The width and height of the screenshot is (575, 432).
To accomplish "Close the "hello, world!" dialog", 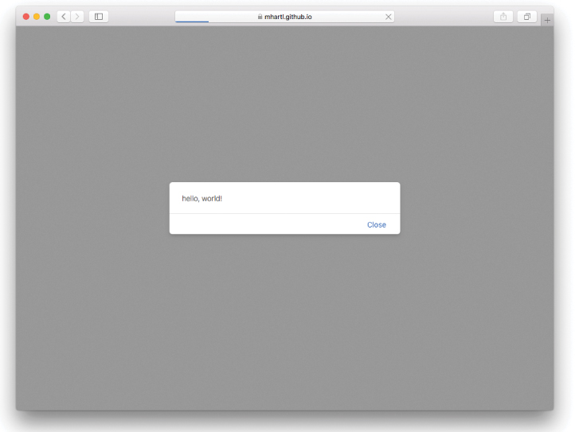I will click(x=376, y=224).
